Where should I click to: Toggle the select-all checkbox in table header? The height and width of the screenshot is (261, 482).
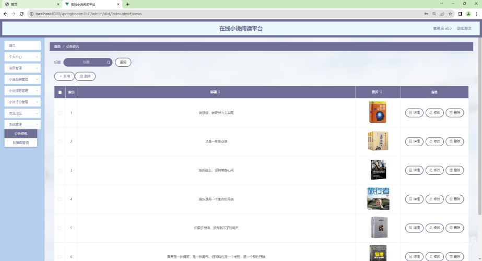(60, 92)
